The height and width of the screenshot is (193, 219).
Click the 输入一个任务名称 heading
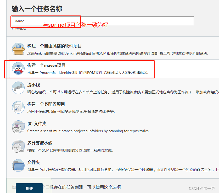pos(37,9)
